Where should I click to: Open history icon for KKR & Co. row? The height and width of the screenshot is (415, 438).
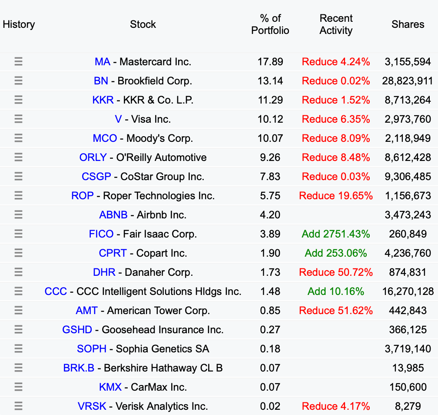[18, 100]
